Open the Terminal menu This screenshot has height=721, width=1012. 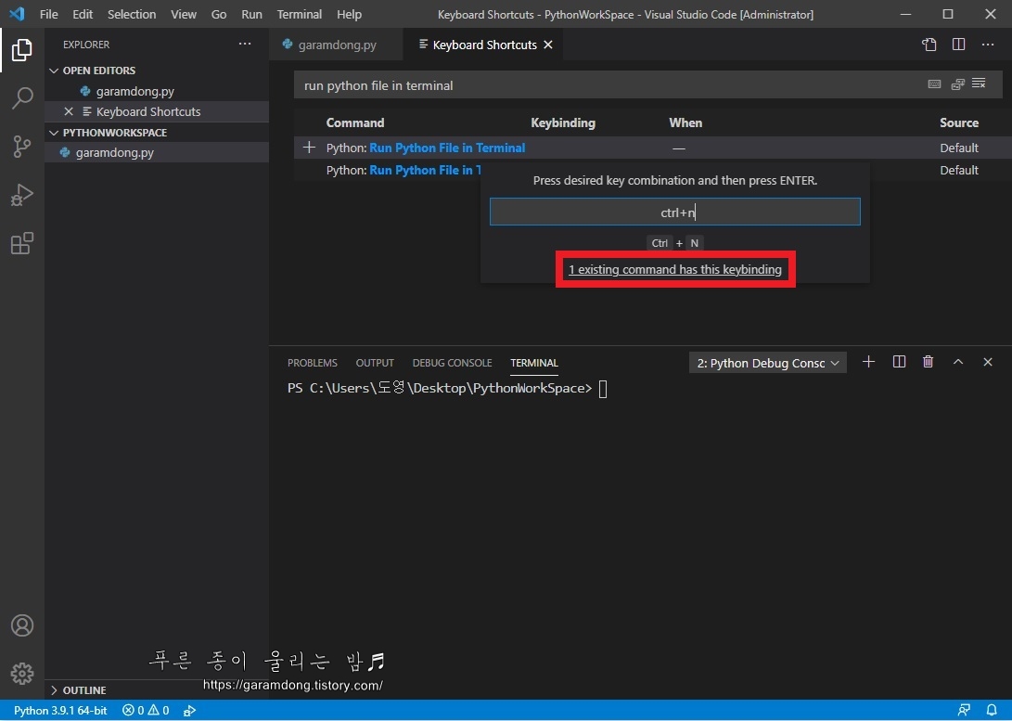300,14
